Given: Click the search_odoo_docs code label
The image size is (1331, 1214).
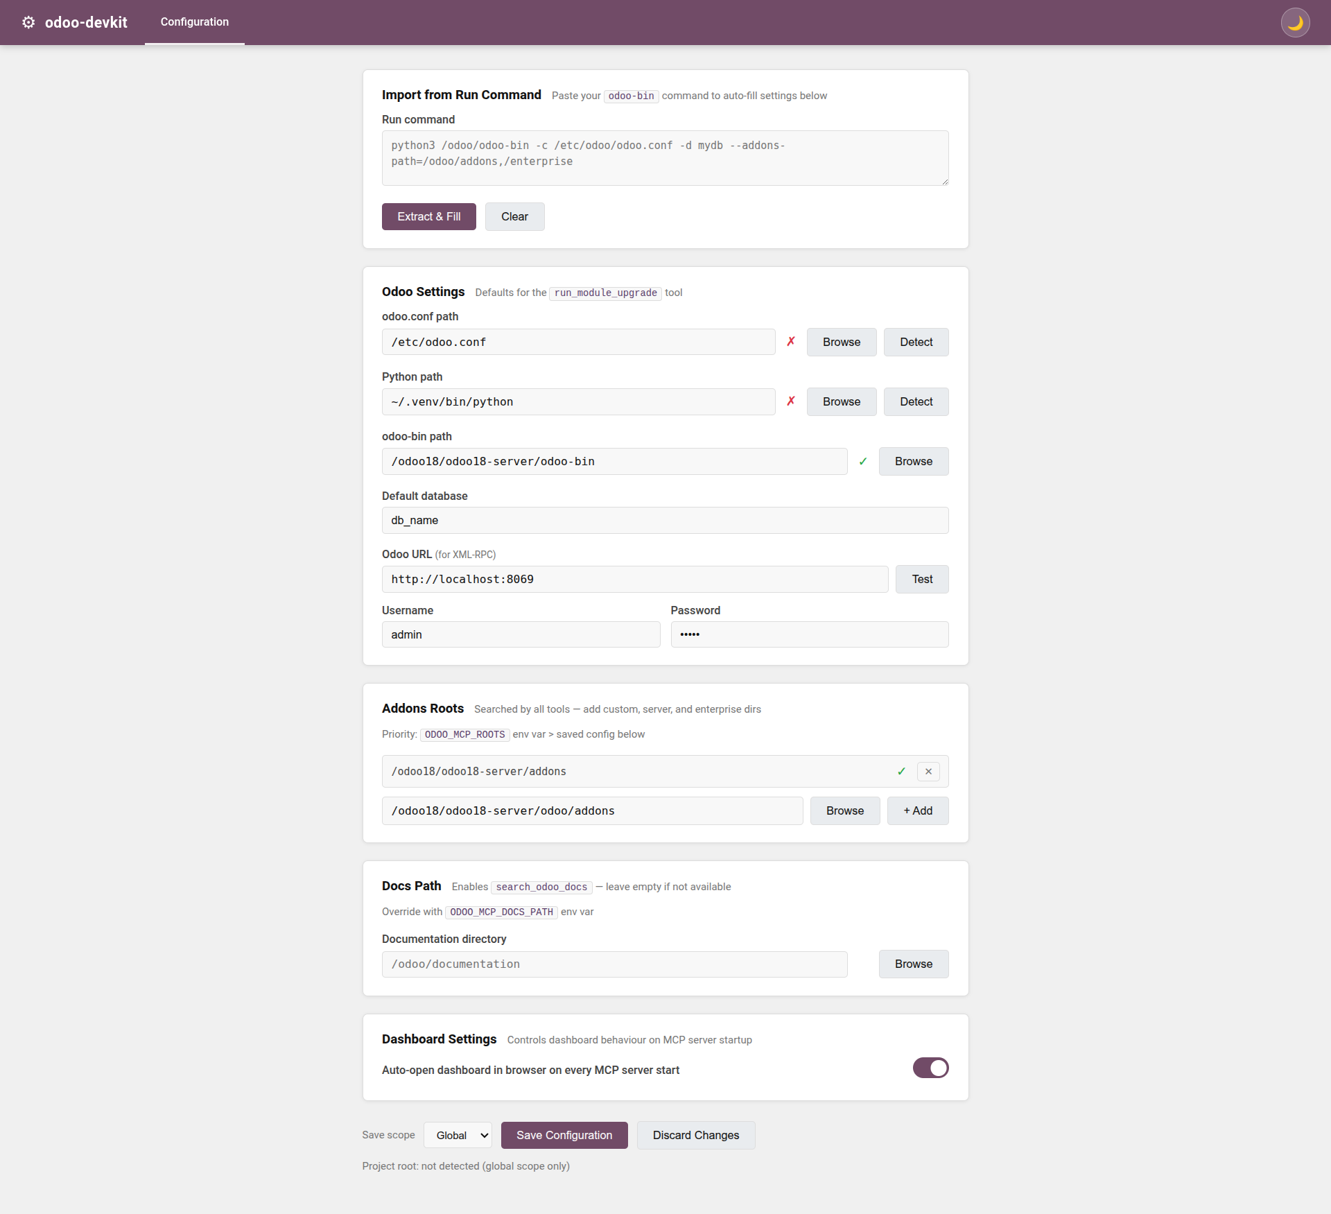Looking at the screenshot, I should [541, 887].
